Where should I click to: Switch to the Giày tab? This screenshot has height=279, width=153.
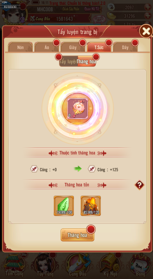73,47
